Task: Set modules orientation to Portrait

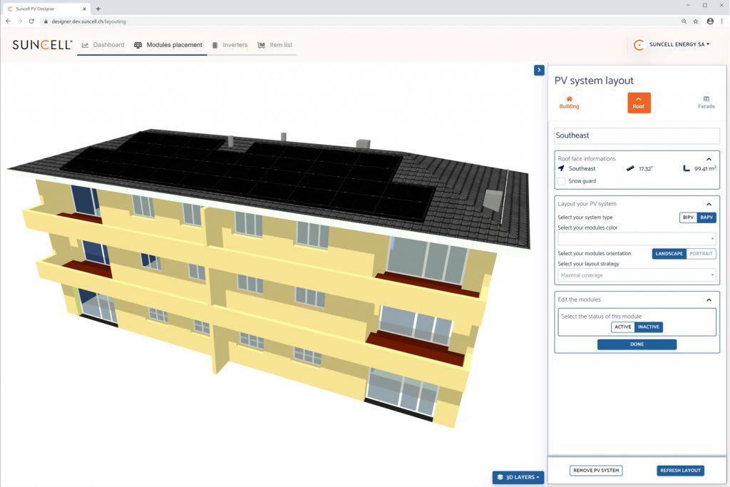Action: pos(701,254)
